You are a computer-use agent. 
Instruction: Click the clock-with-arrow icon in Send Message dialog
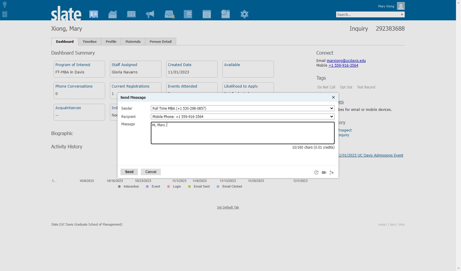(x=316, y=173)
